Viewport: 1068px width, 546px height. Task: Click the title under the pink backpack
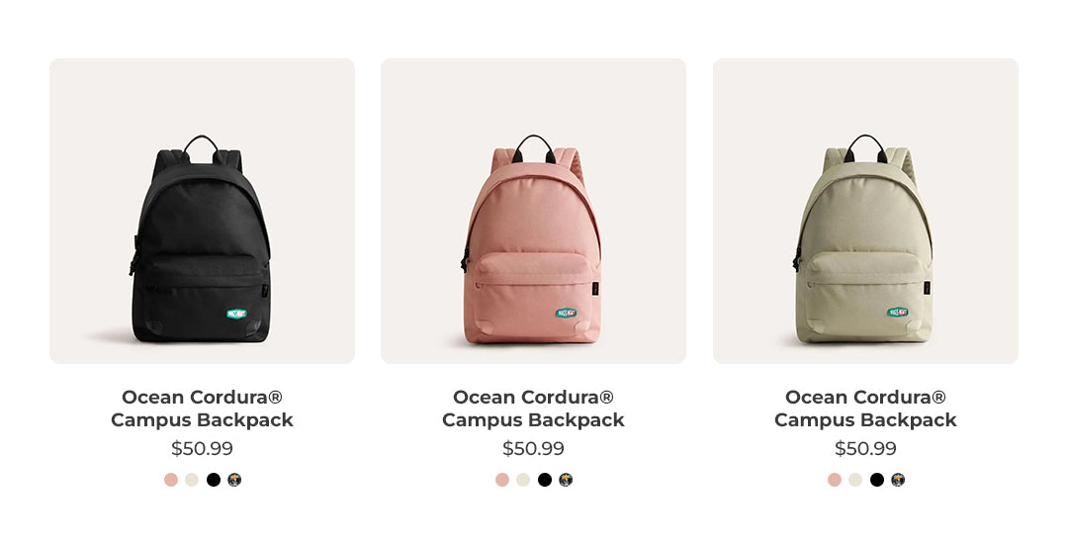pos(533,409)
